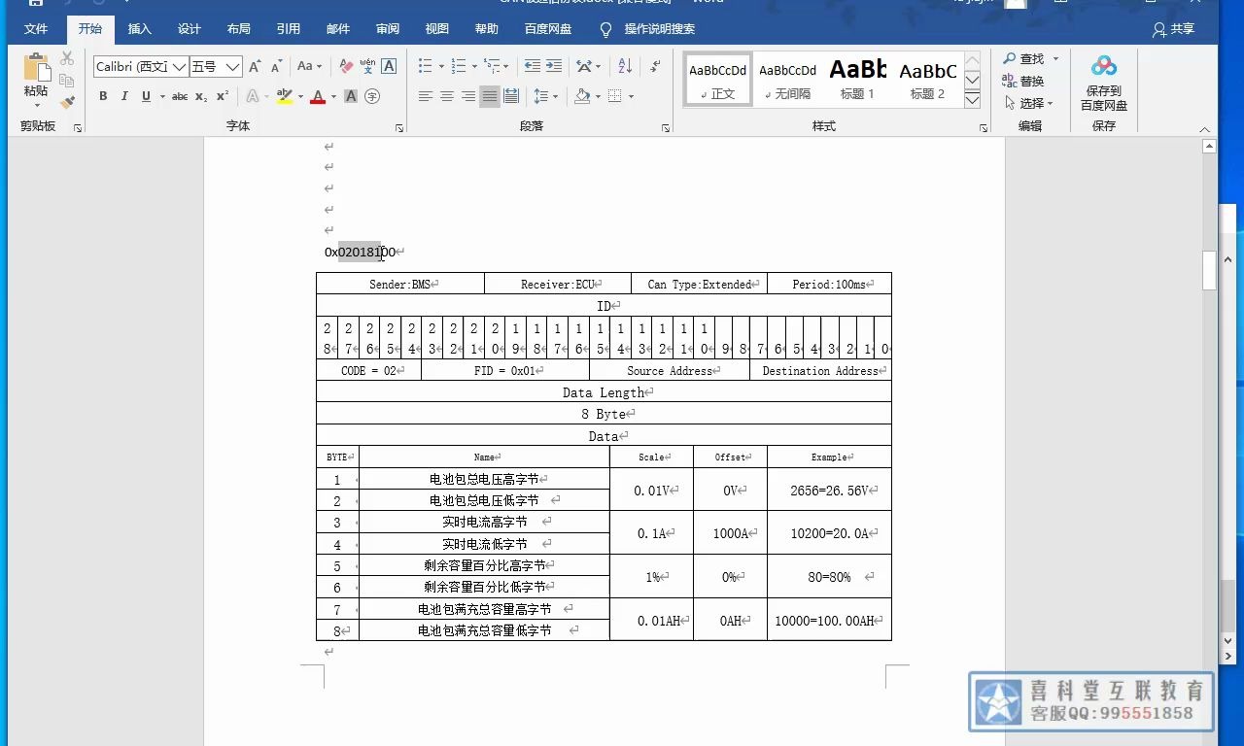
Task: Click the distributed alignment icon
Action: (x=511, y=96)
